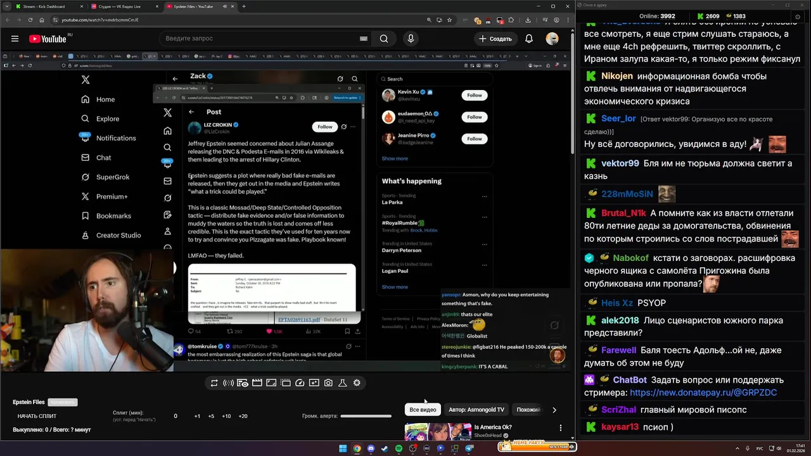Viewport: 811px width, 456px height.
Task: Add +20 minutes to the split
Action: click(243, 416)
